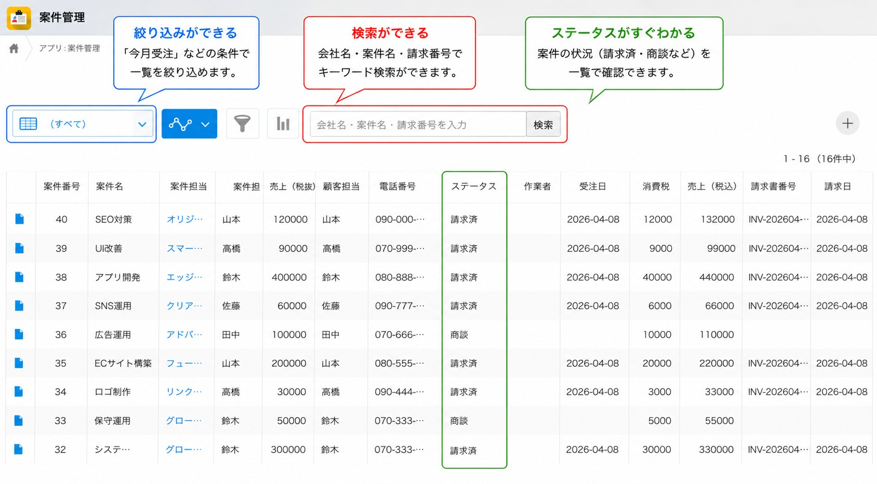Focus the 会社名・案件名・請求番号 search field

(418, 125)
